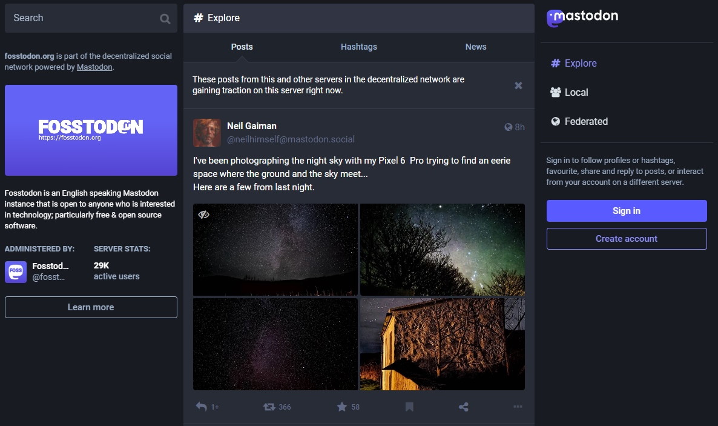
Task: Open the trees and green night sky photo
Action: point(443,250)
